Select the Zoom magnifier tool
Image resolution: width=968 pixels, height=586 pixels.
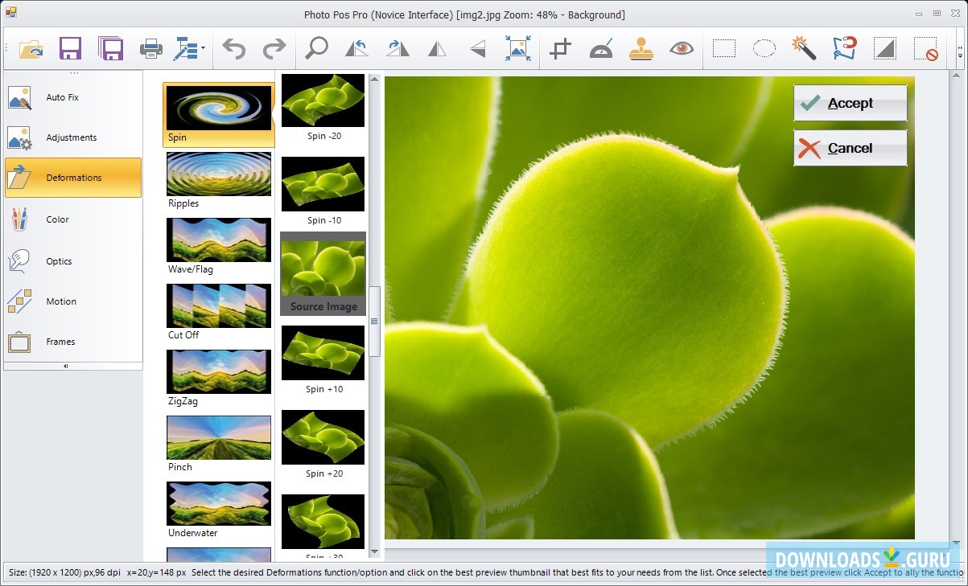click(x=317, y=48)
